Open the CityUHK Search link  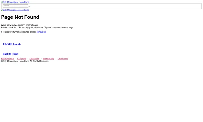pyautogui.click(x=12, y=44)
